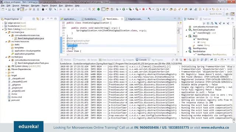Click the Open Perspective icon
236x132 pixels.
point(227,14)
